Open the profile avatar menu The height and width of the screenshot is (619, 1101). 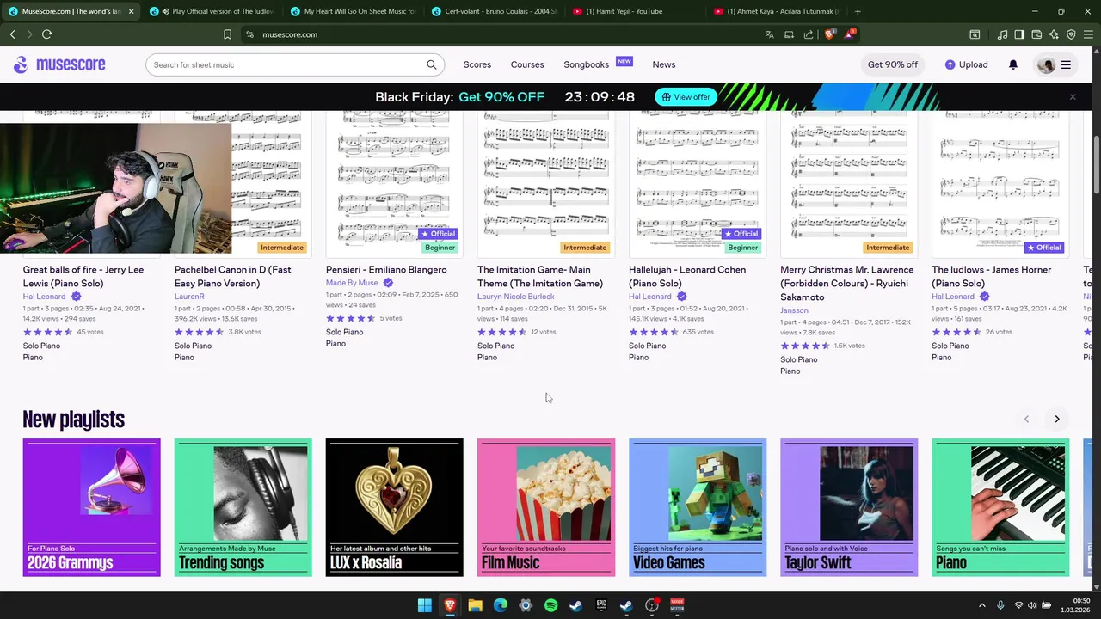click(1046, 65)
